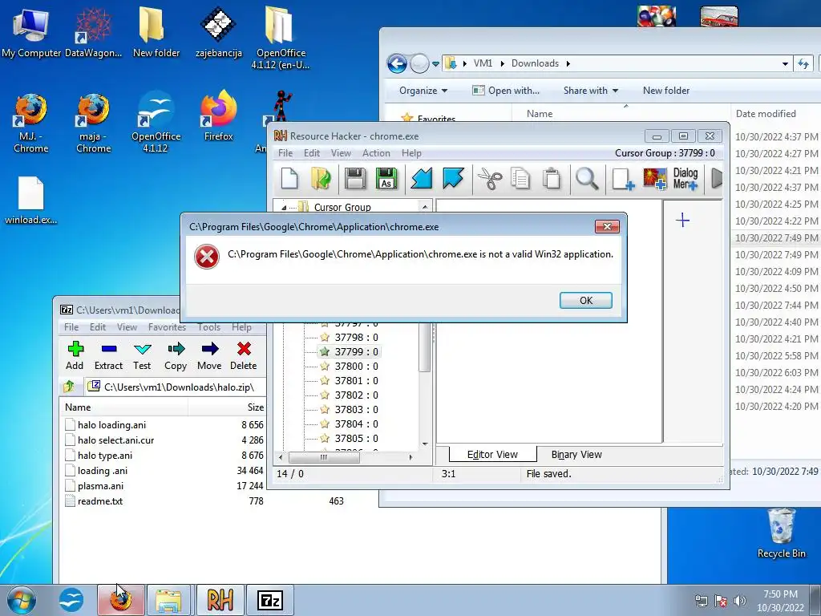Open Action menu in Resource Hacker
This screenshot has width=821, height=616.
376,153
